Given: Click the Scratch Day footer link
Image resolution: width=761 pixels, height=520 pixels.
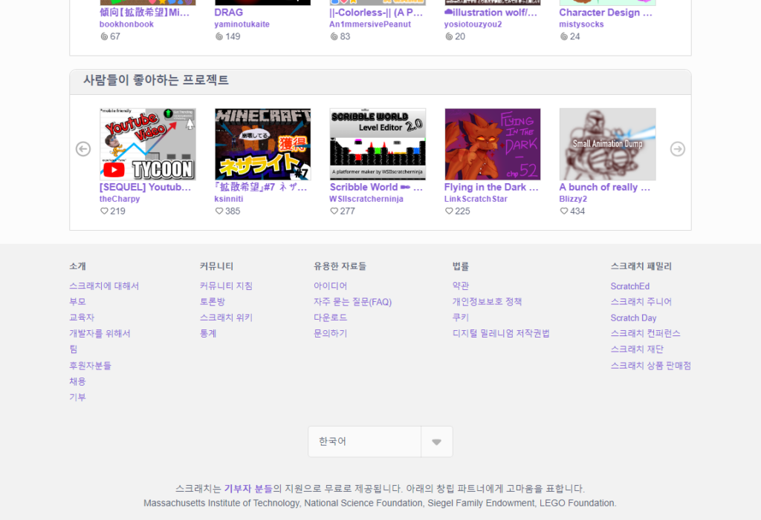Looking at the screenshot, I should (633, 318).
